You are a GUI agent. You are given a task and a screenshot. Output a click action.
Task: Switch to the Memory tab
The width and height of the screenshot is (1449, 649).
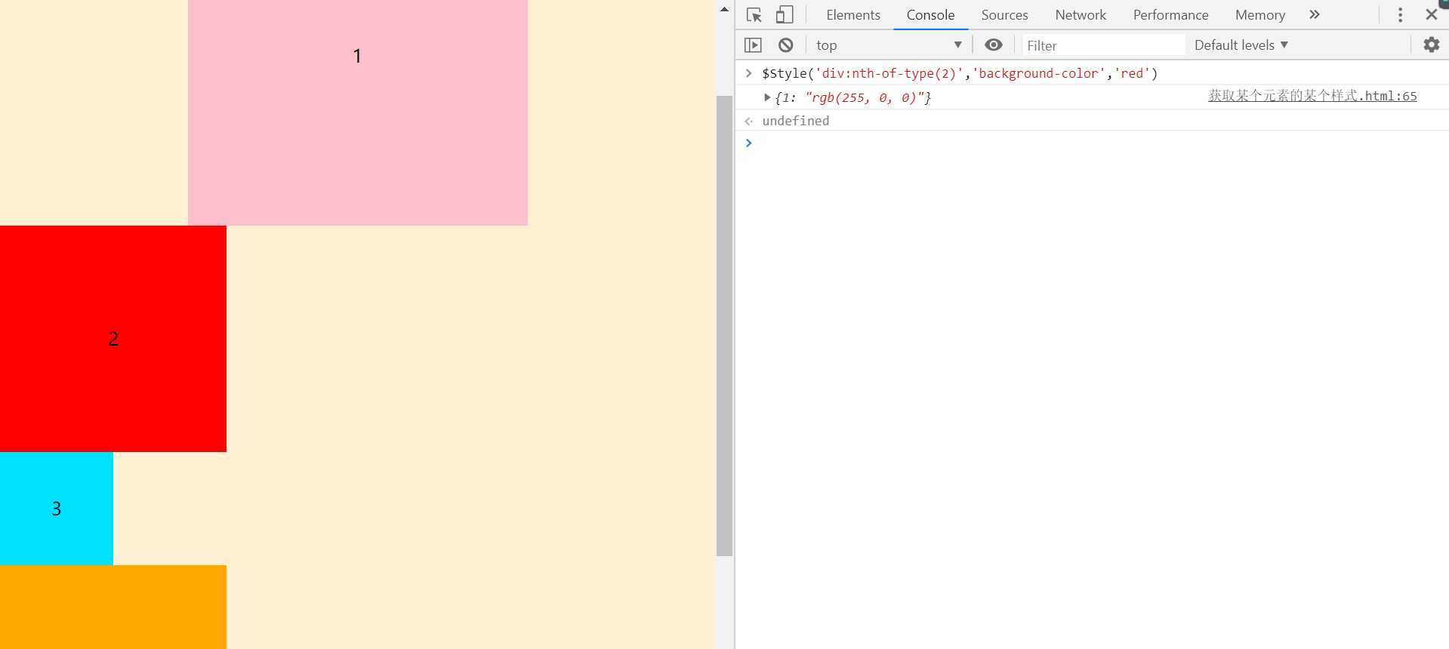click(x=1259, y=15)
